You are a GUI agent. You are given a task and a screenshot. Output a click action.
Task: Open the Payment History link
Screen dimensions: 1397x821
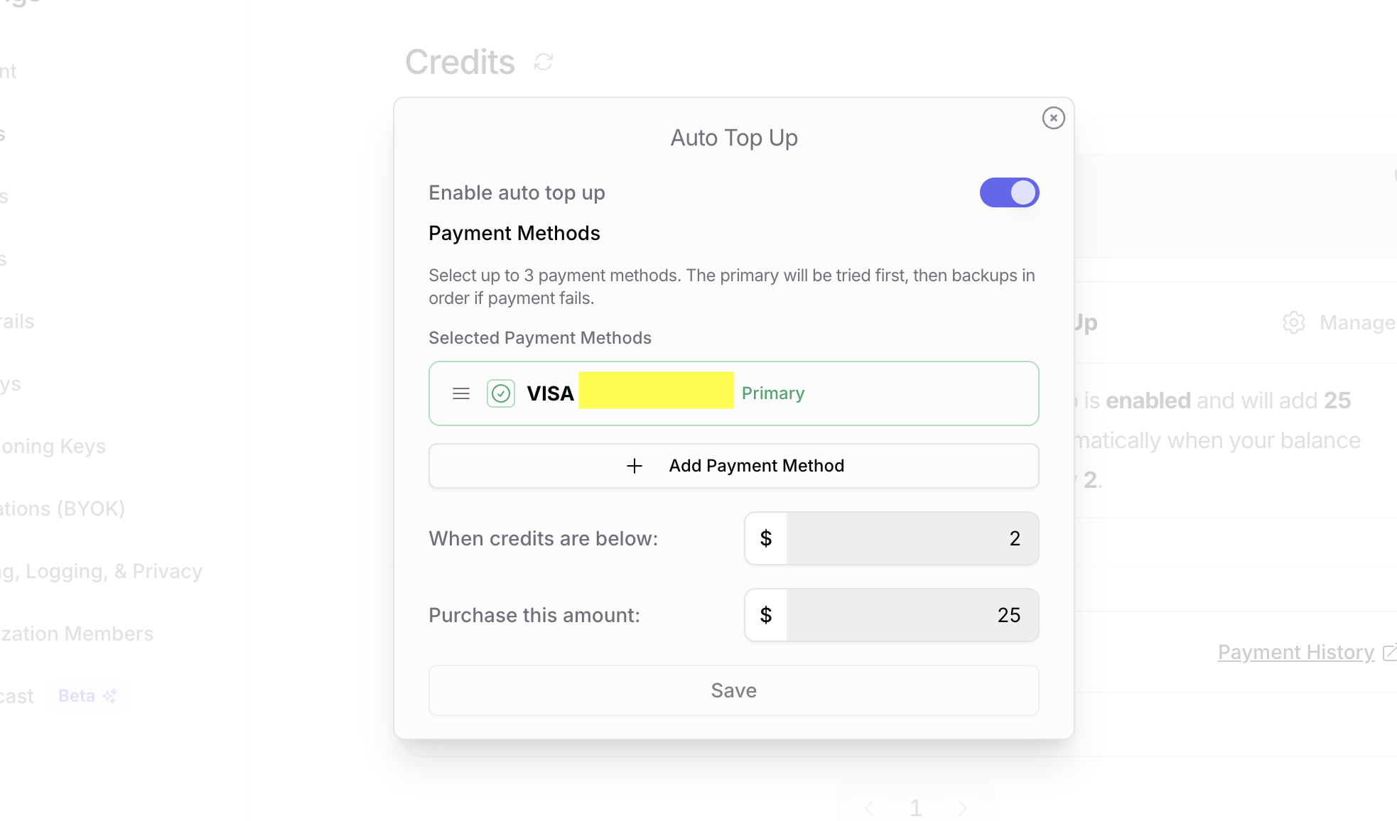pyautogui.click(x=1295, y=652)
